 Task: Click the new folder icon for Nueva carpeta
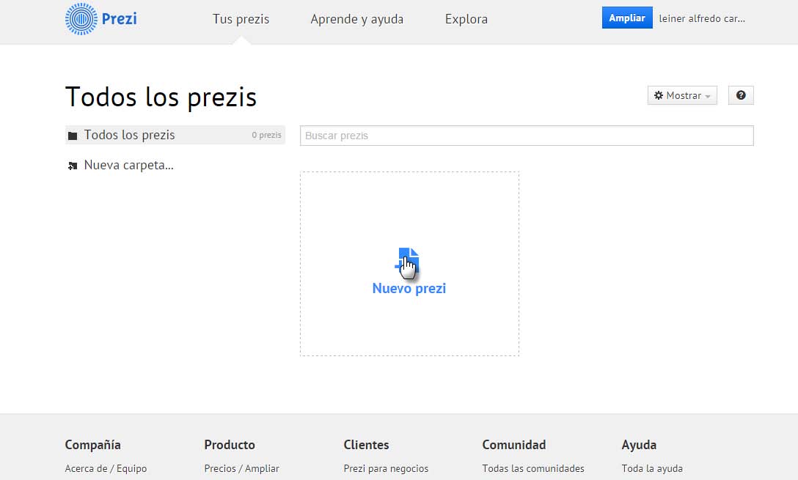point(73,166)
